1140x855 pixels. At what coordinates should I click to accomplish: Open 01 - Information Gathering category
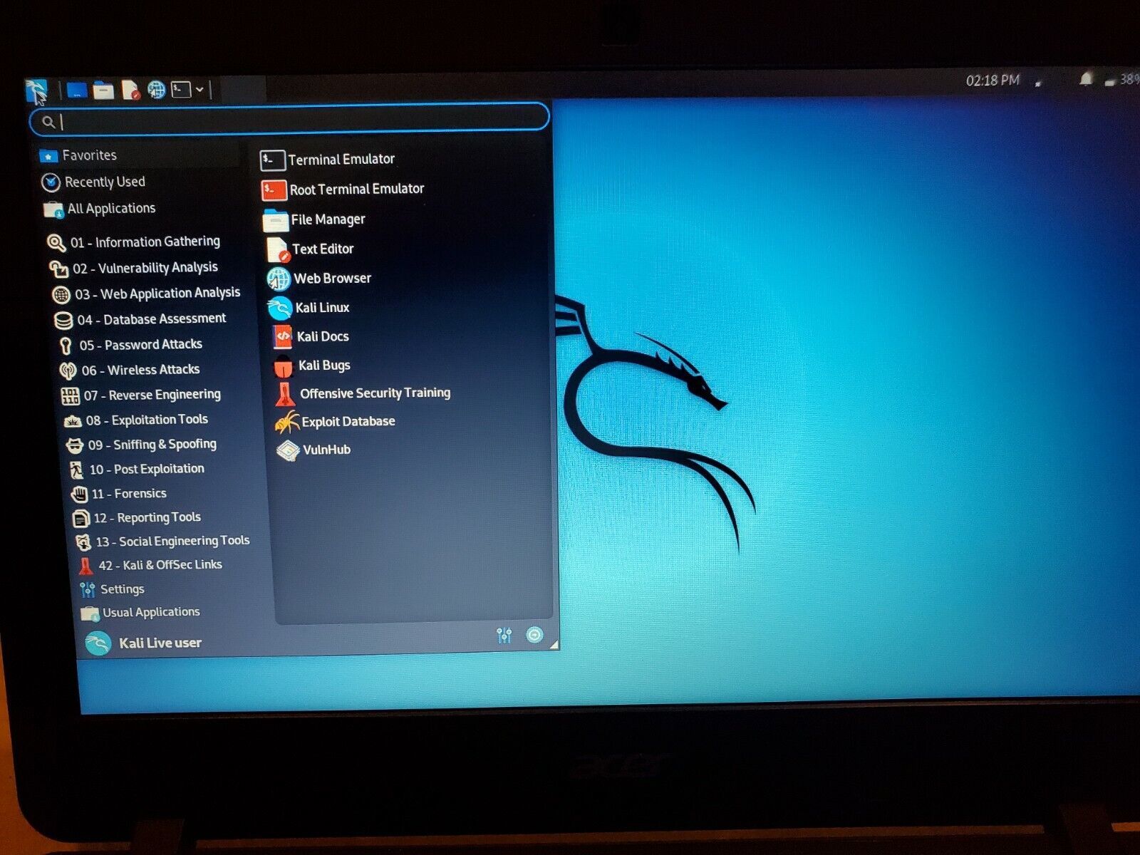[133, 242]
